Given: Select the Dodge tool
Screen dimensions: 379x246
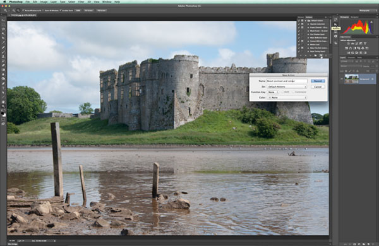Looking at the screenshot, I should [x=3, y=78].
